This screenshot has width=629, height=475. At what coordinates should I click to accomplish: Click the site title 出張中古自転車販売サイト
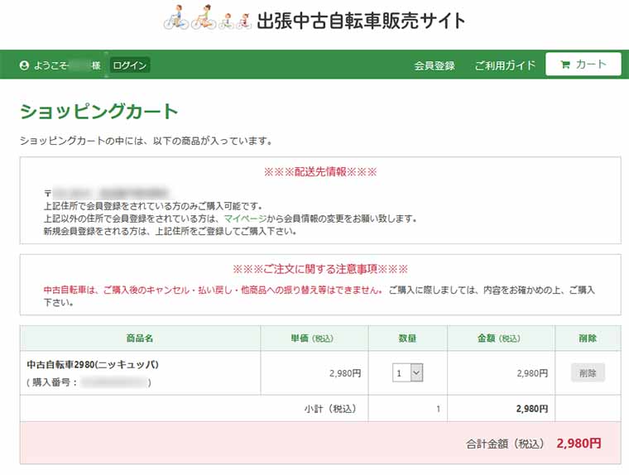pos(361,21)
